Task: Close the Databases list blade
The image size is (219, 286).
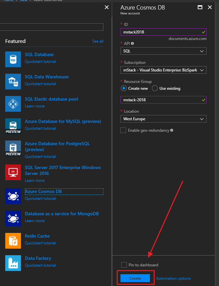Action: (107, 7)
